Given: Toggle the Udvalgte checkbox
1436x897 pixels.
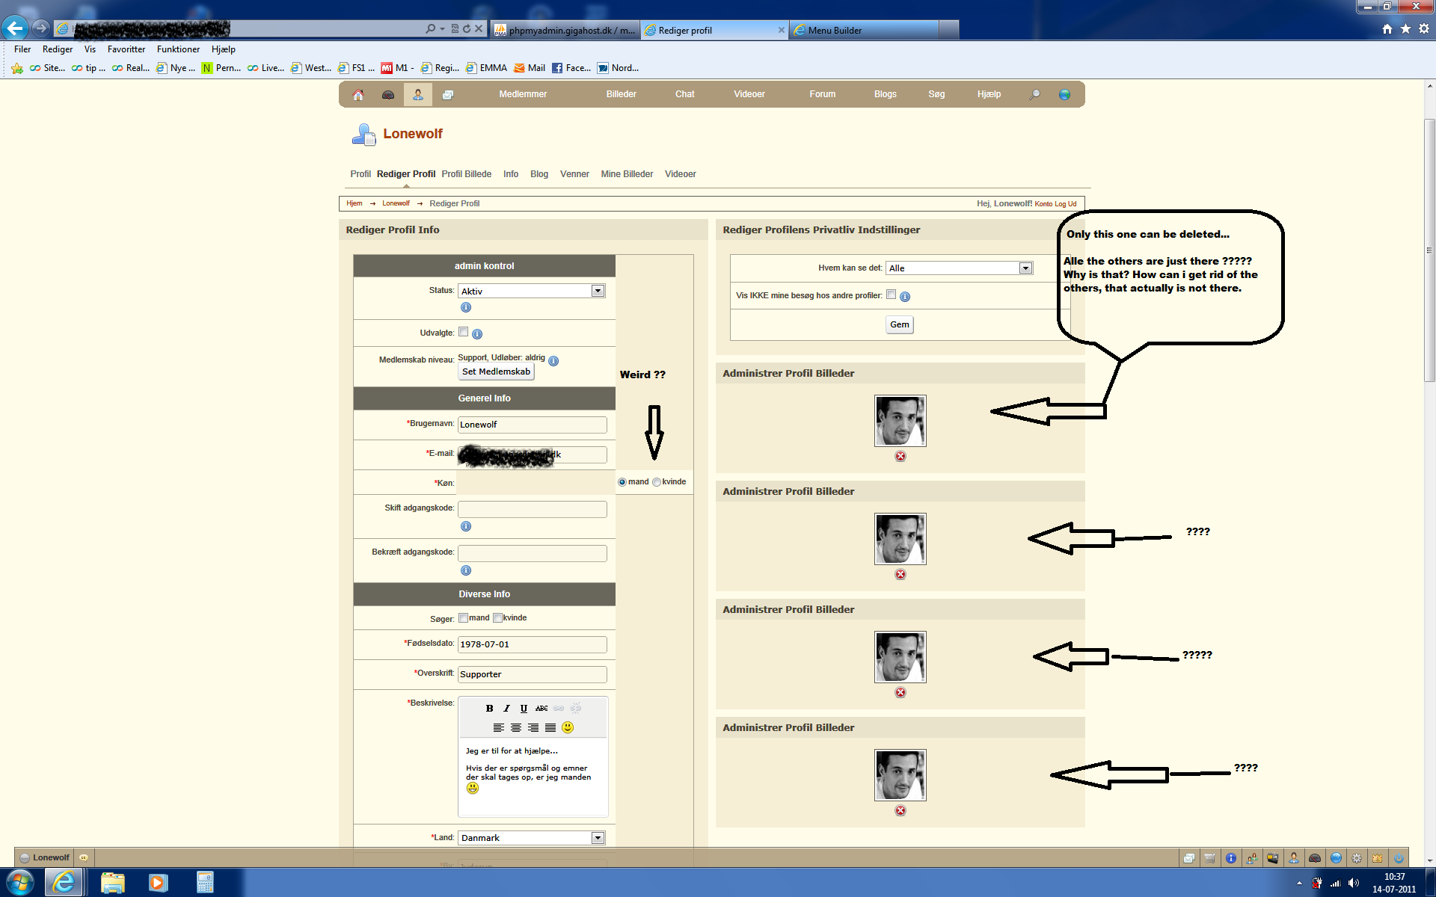Looking at the screenshot, I should point(464,332).
